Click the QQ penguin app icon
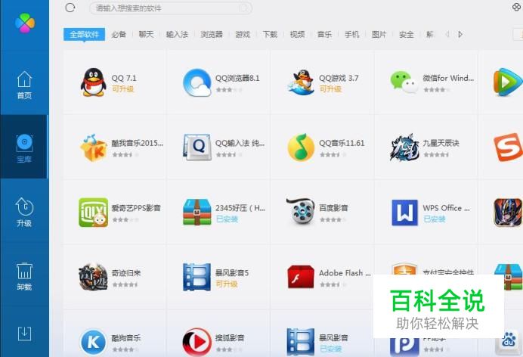 click(x=93, y=82)
